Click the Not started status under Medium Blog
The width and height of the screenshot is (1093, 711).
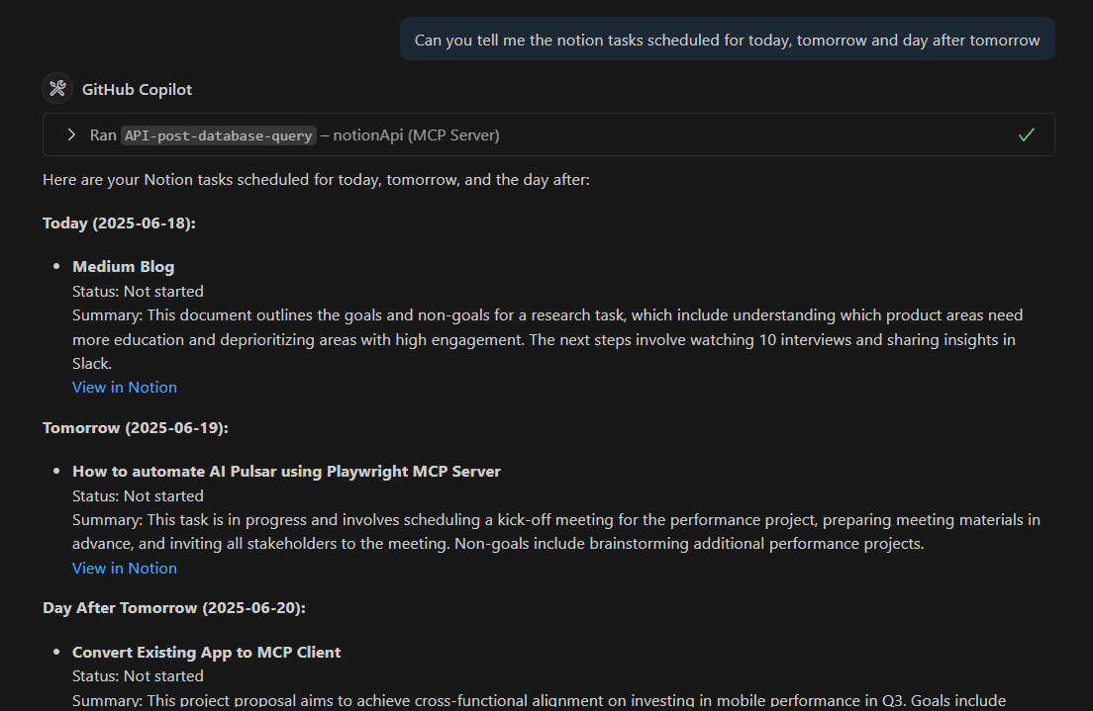coord(138,291)
